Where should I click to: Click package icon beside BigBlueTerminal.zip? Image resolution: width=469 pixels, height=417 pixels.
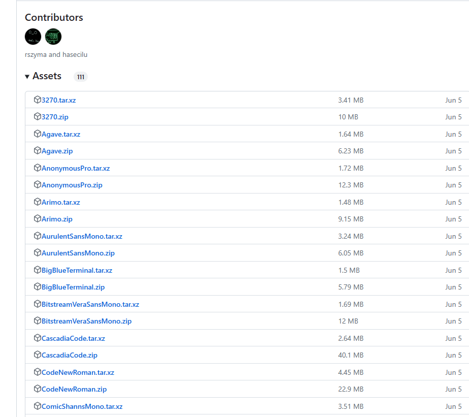coord(38,287)
